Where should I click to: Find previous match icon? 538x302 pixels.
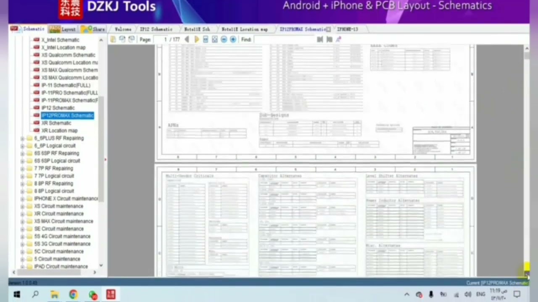[320, 39]
